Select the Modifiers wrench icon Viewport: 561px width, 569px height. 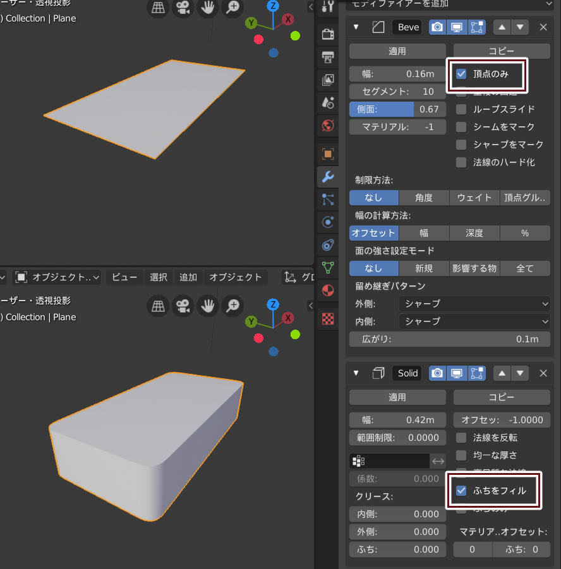328,177
